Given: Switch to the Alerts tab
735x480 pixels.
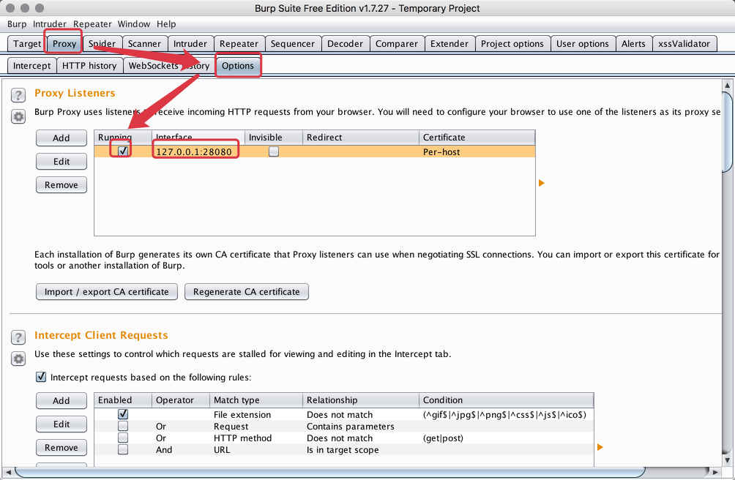Looking at the screenshot, I should click(x=633, y=44).
